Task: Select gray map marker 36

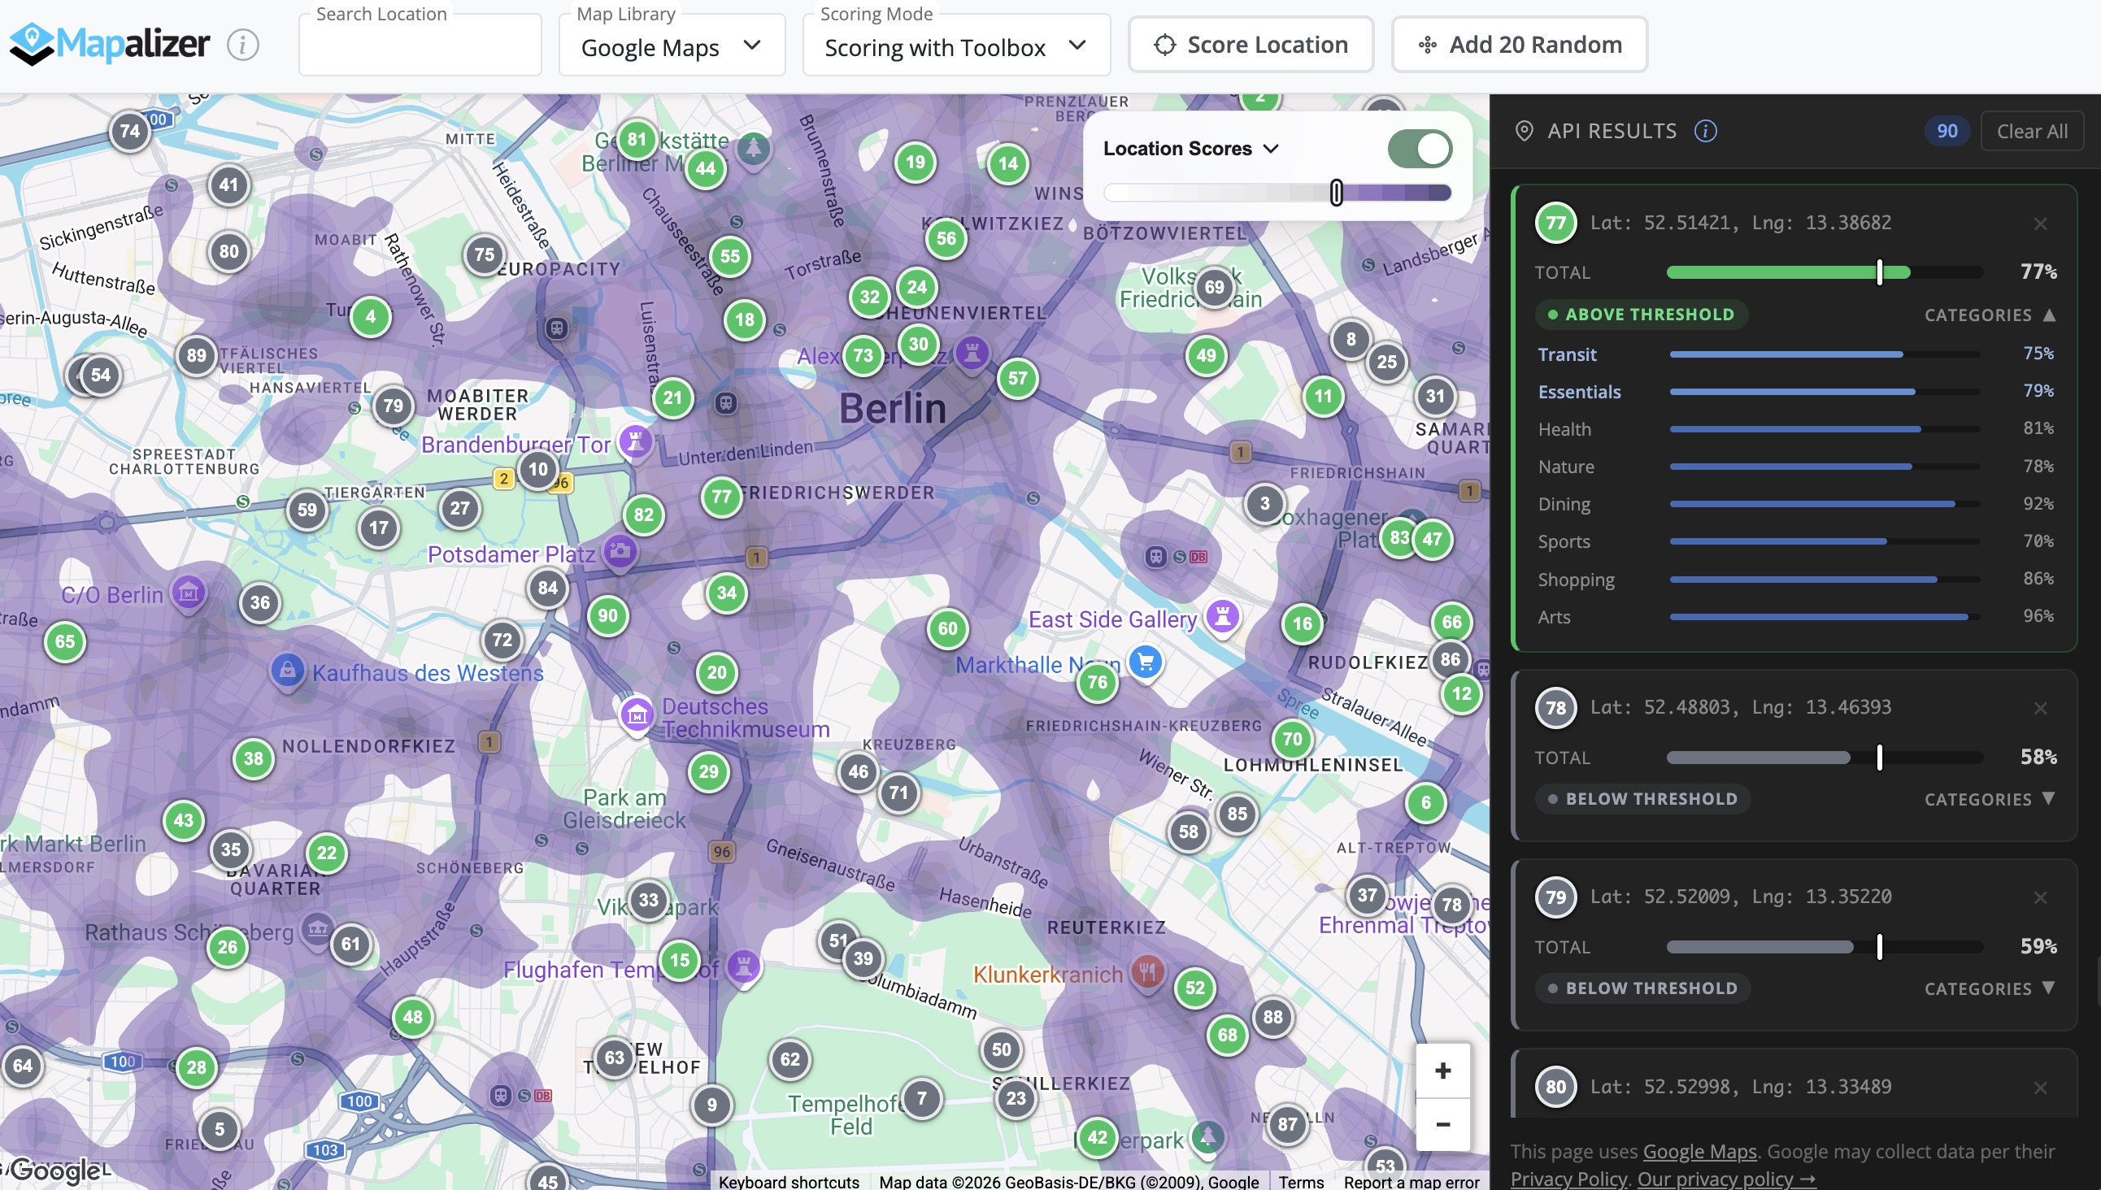Action: pyautogui.click(x=260, y=603)
